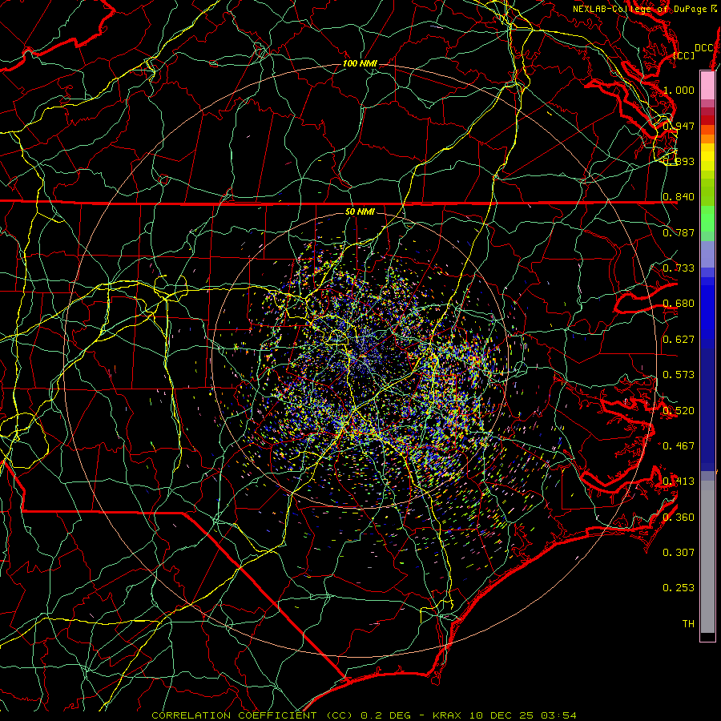Click the 0.307 value on color scale
Viewport: 721px width, 721px height.
click(x=679, y=552)
